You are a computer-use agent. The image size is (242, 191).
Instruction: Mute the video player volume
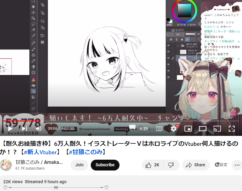[38, 129]
